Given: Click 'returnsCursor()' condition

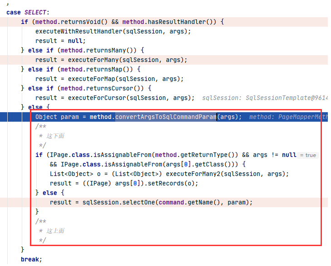Looking at the screenshot, I should [115, 88].
